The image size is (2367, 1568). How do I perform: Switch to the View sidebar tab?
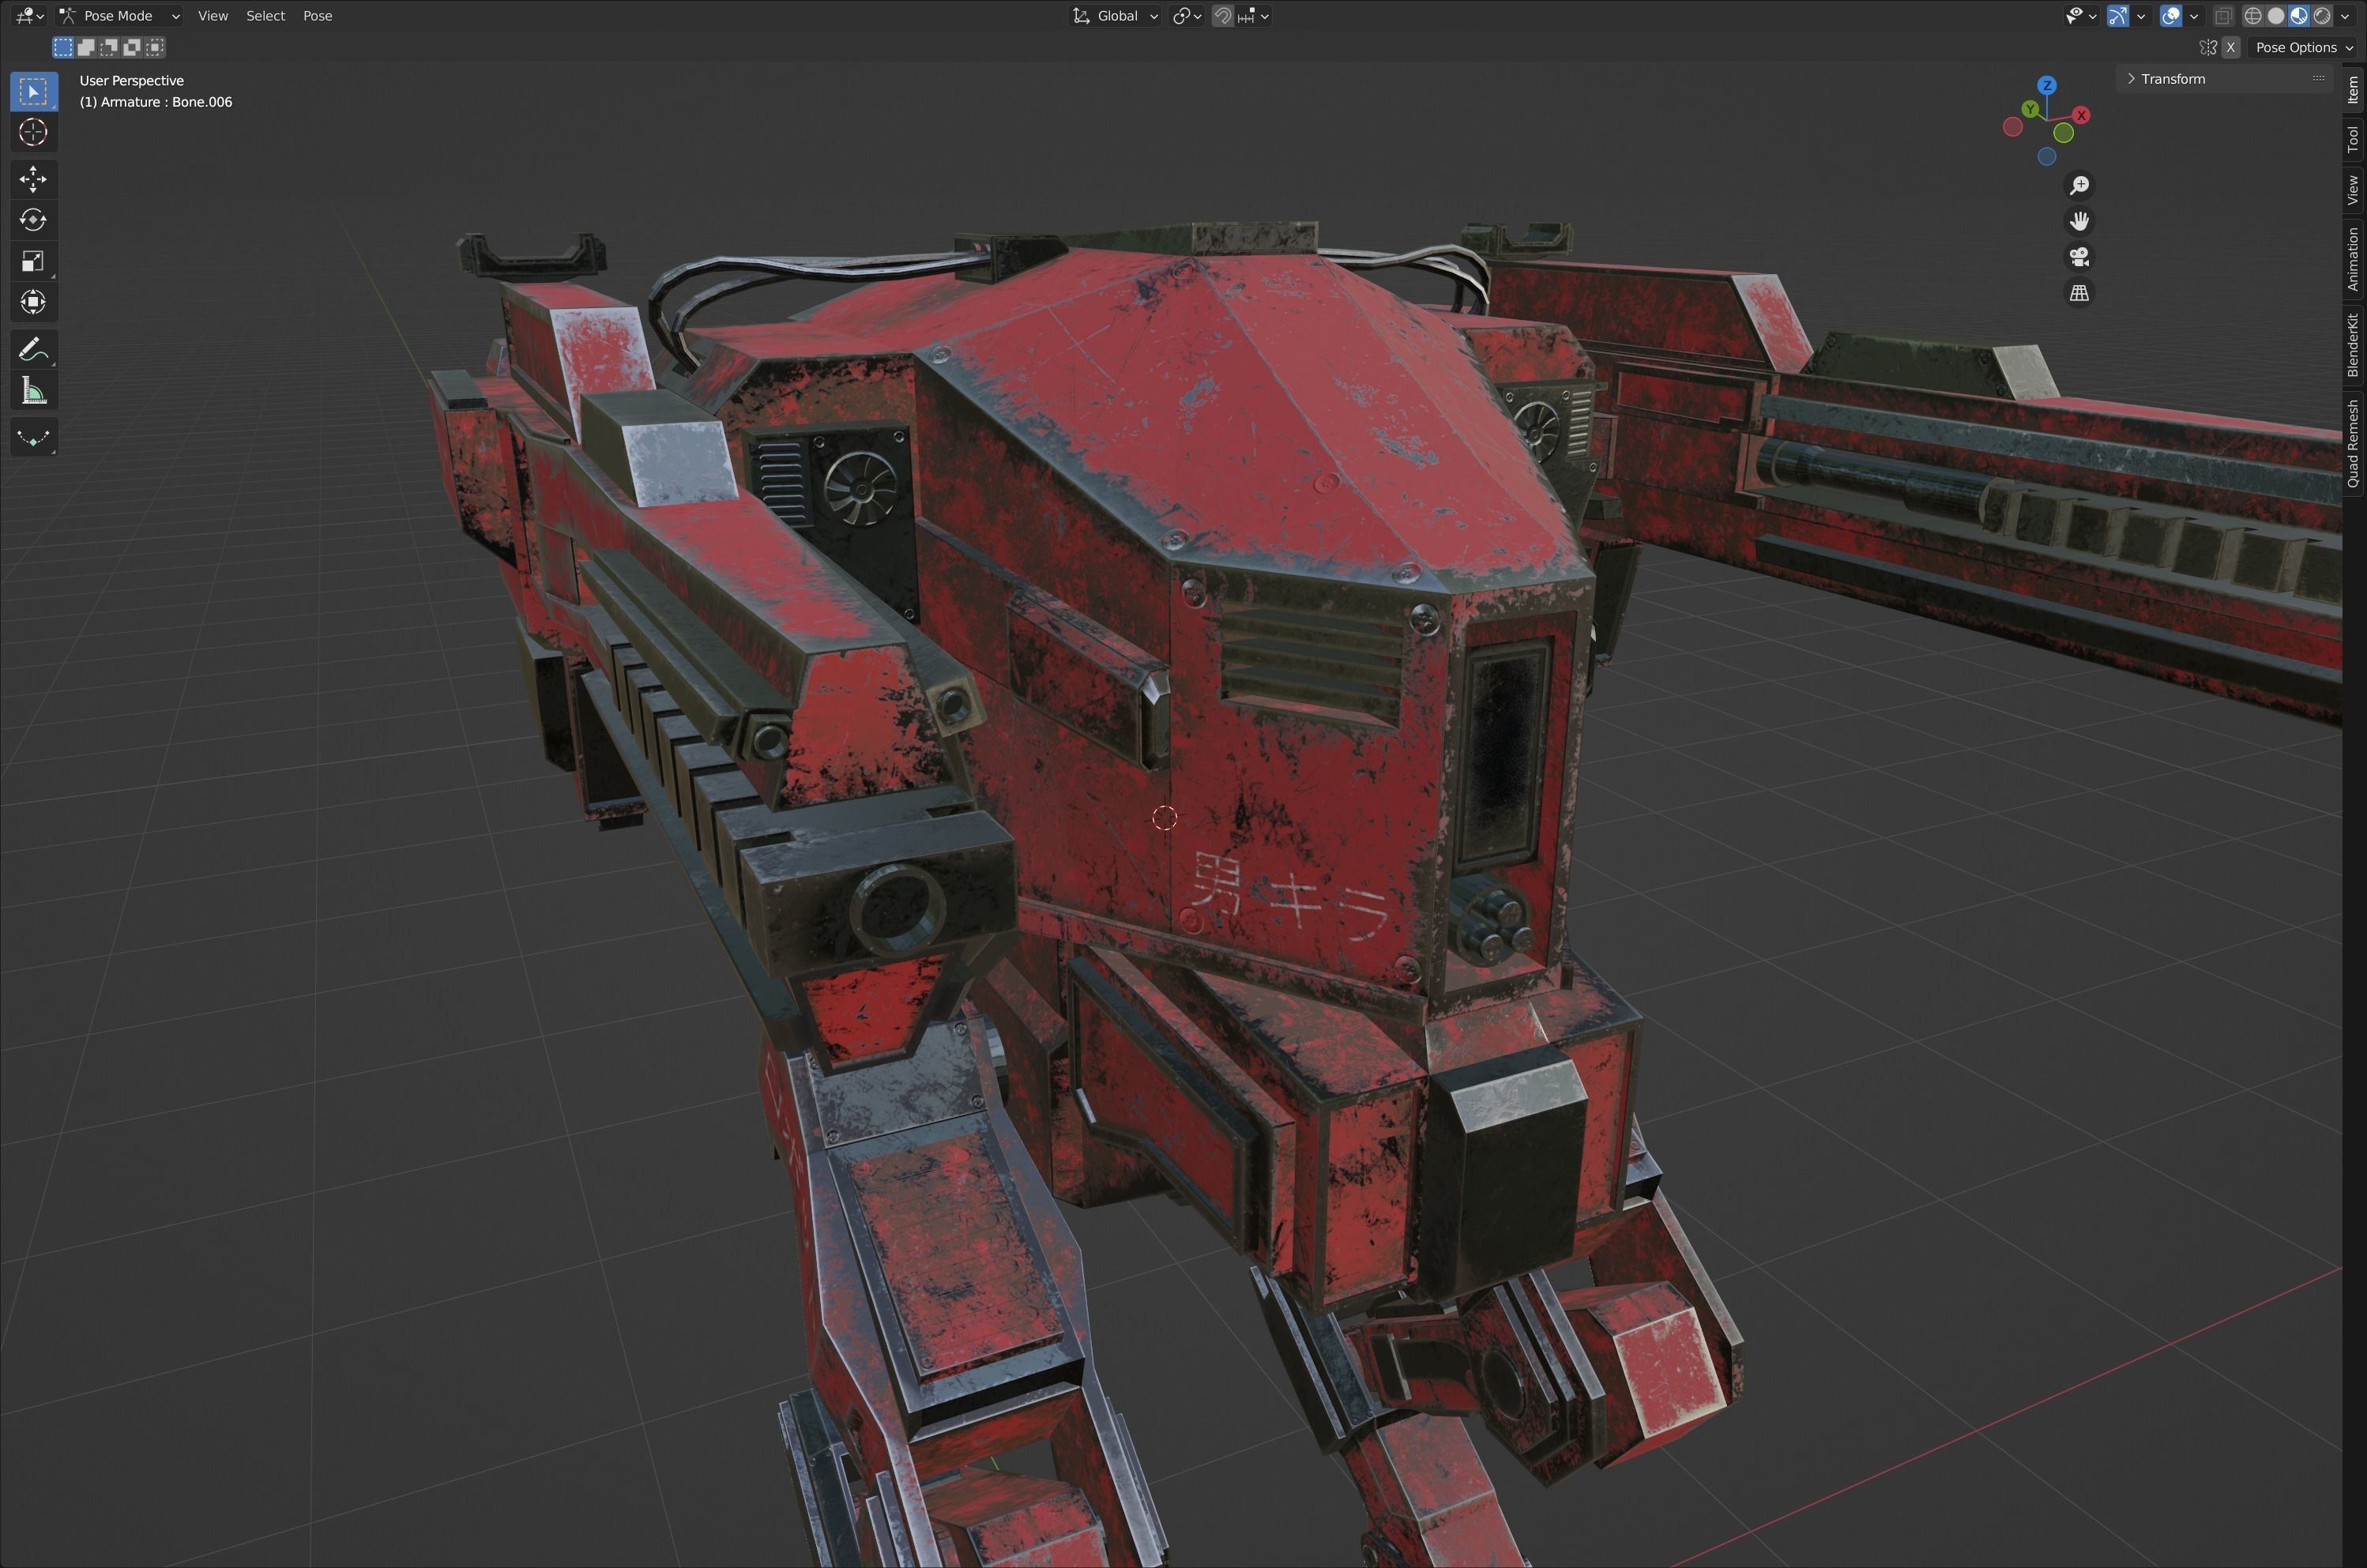pos(2354,189)
